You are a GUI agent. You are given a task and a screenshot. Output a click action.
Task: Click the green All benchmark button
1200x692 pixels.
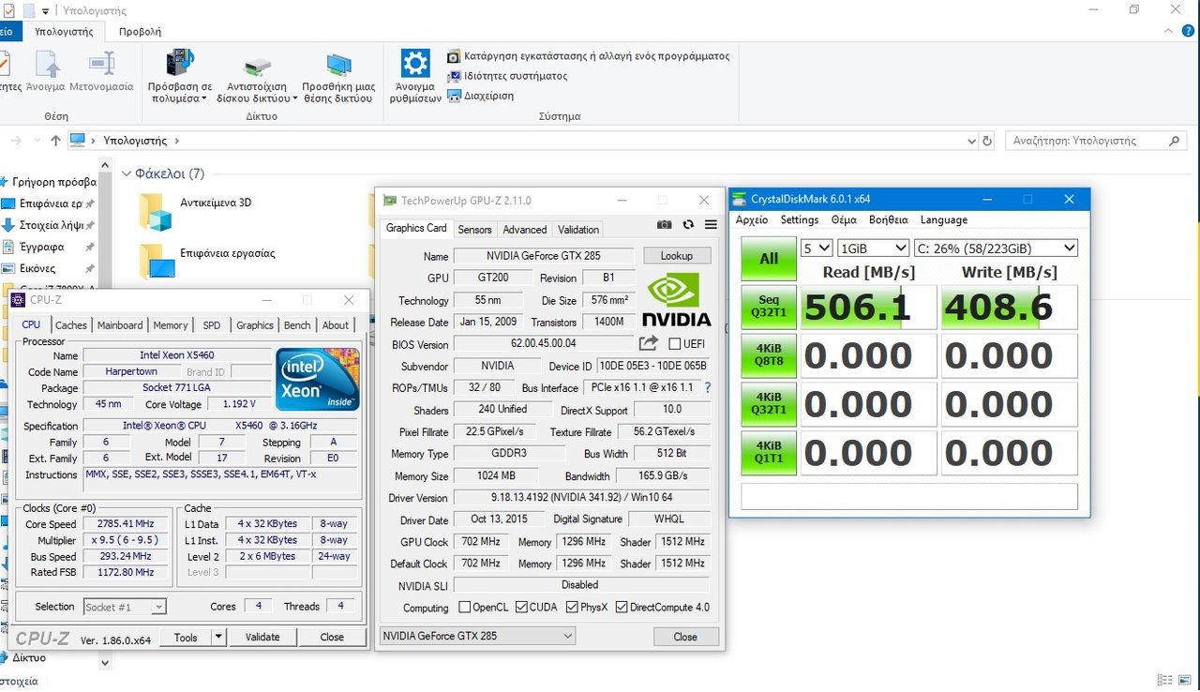[768, 258]
